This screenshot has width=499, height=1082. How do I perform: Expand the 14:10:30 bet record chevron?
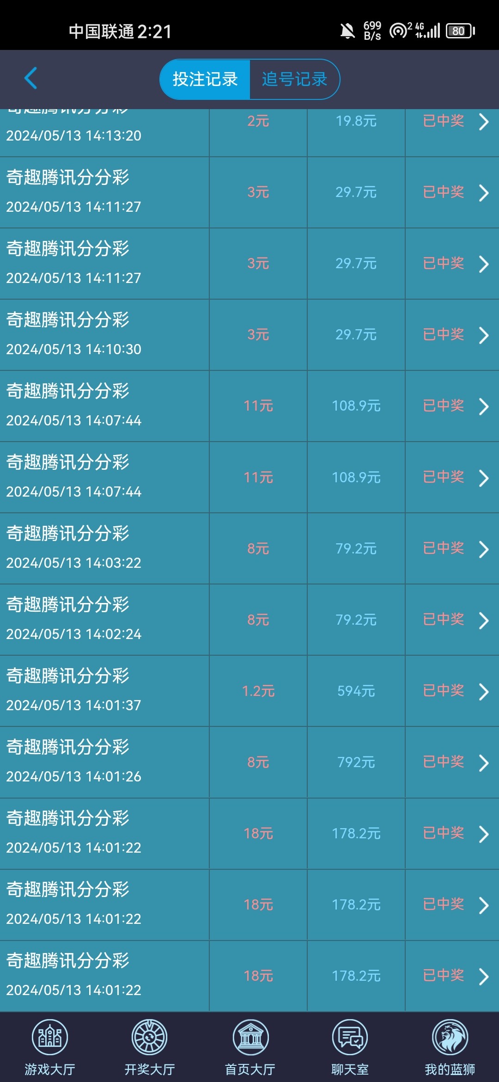(483, 335)
